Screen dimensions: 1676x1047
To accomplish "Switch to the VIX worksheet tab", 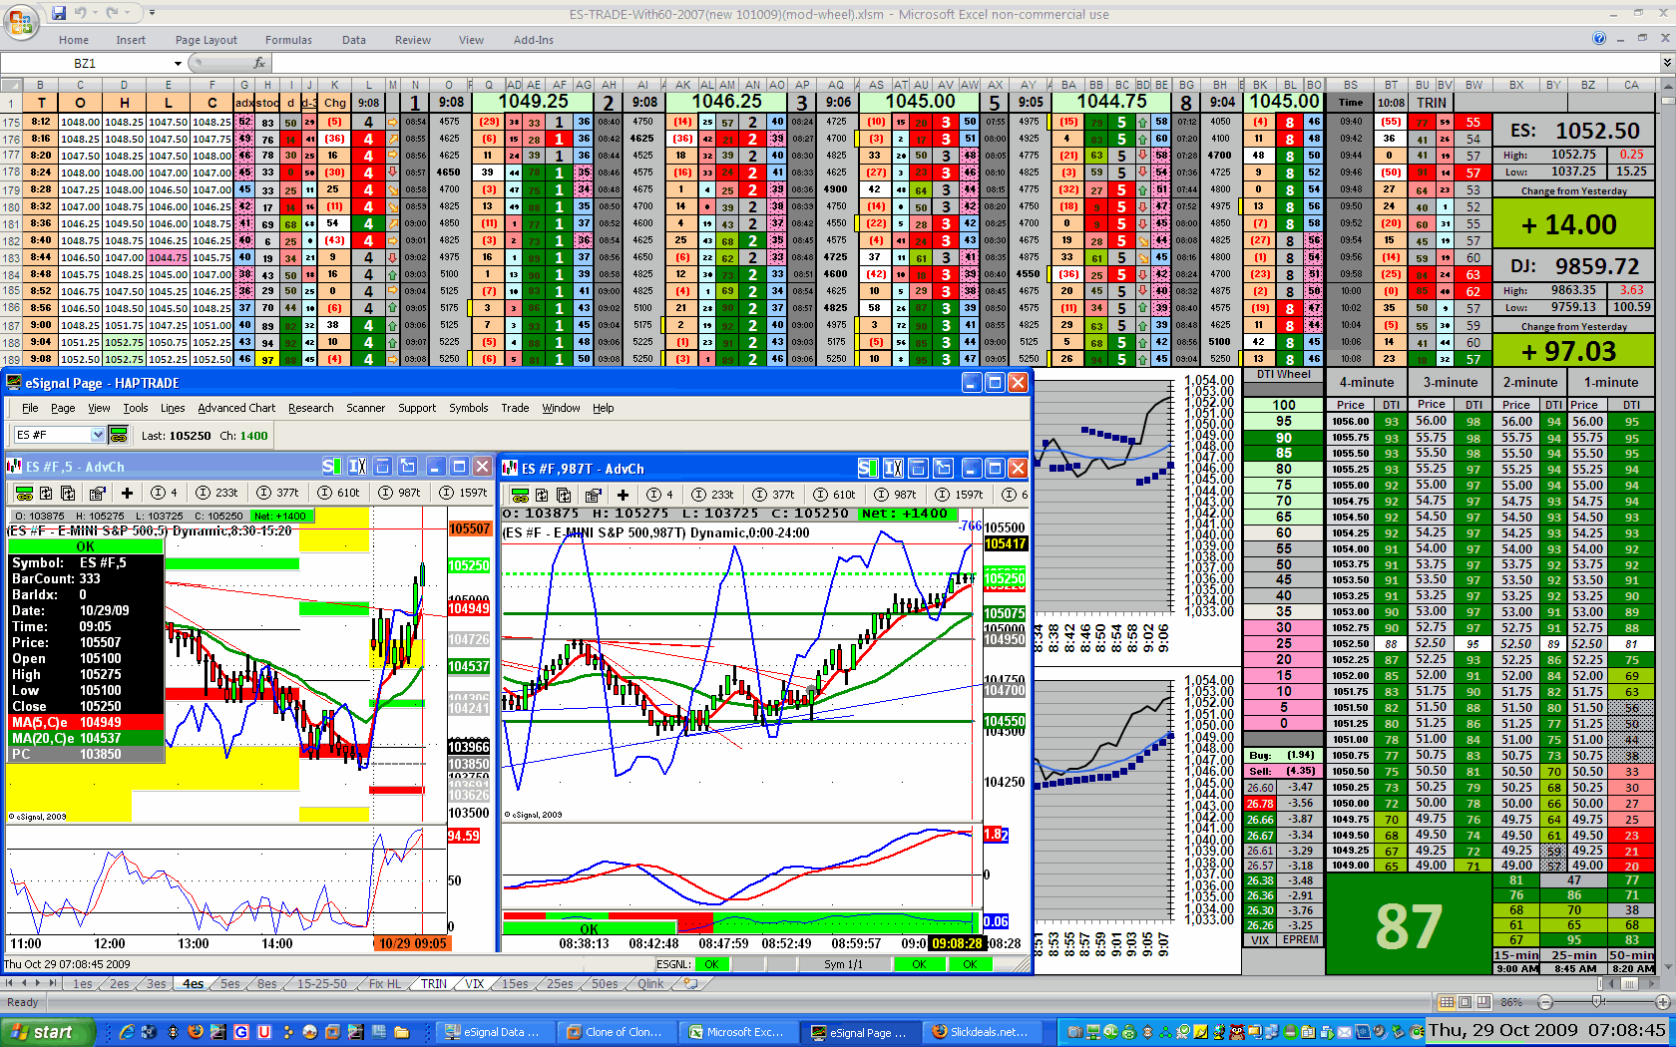I will tap(475, 983).
